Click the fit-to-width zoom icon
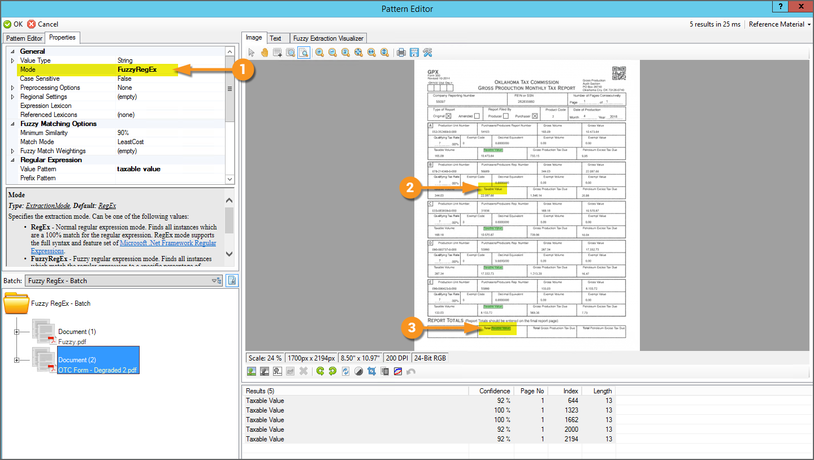 pos(371,53)
